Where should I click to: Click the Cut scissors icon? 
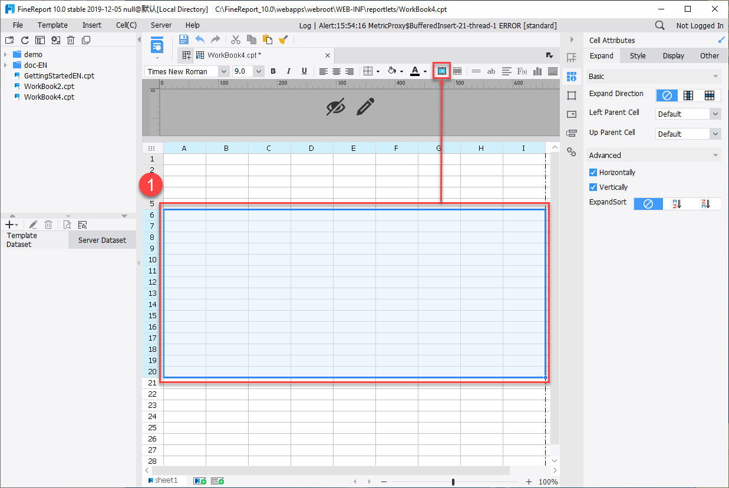tap(235, 39)
